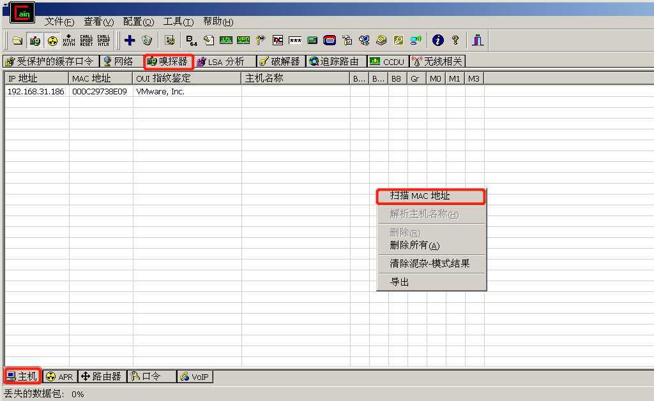The image size is (654, 401).
Task: Switch to the APR bottom tab
Action: (60, 376)
